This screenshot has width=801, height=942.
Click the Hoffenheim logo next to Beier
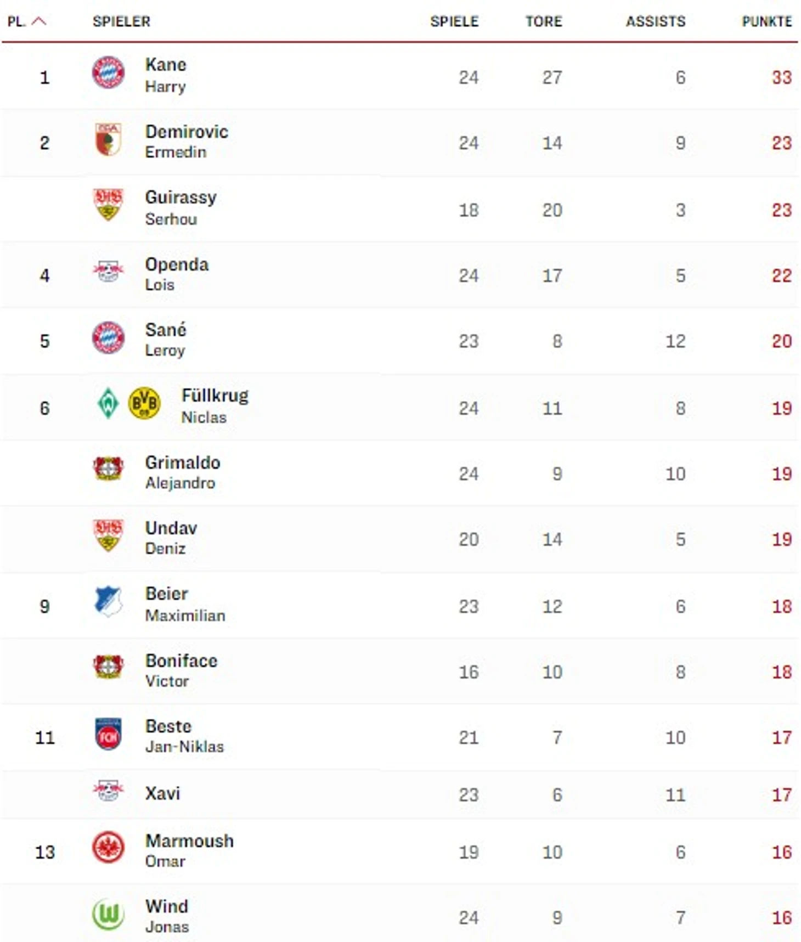(108, 601)
